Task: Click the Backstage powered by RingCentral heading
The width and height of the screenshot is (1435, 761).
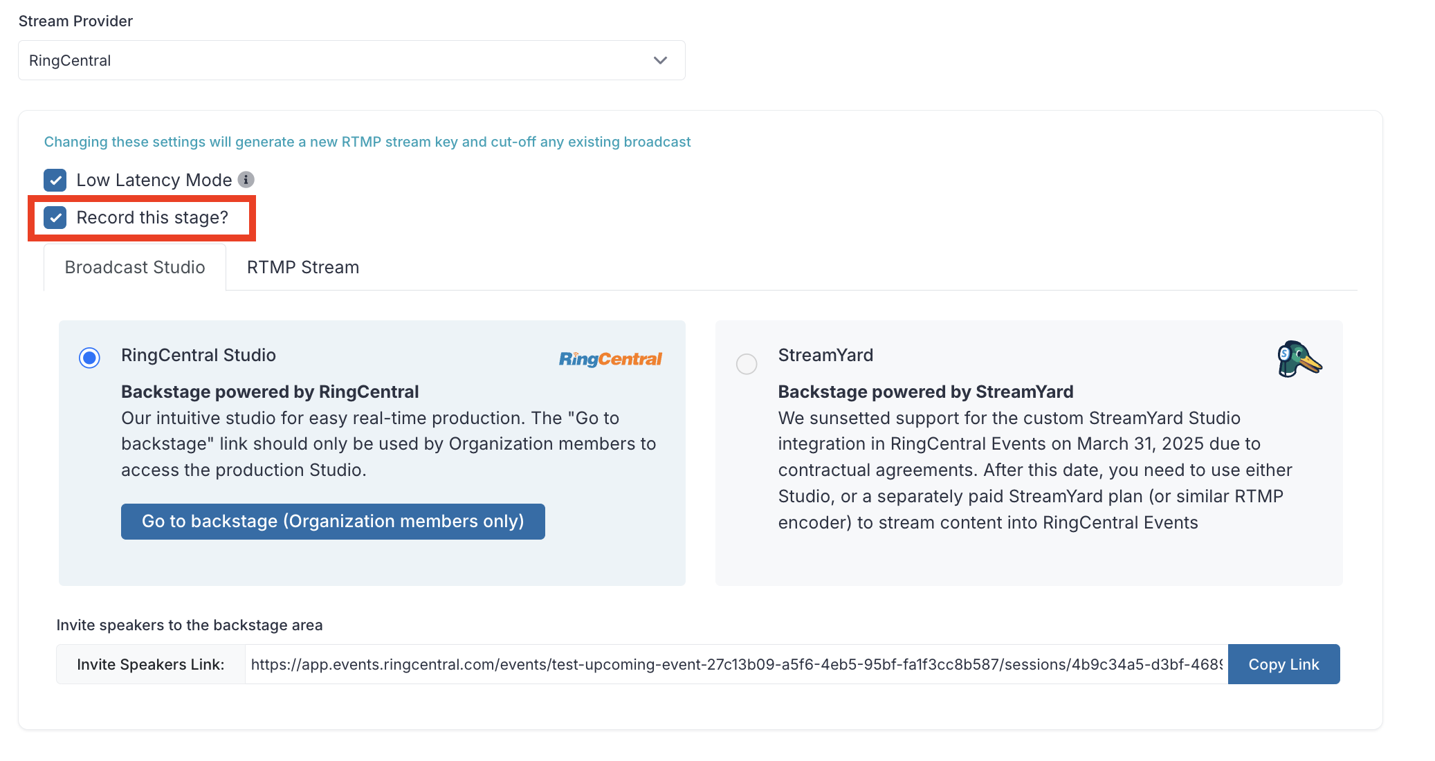Action: tap(270, 392)
